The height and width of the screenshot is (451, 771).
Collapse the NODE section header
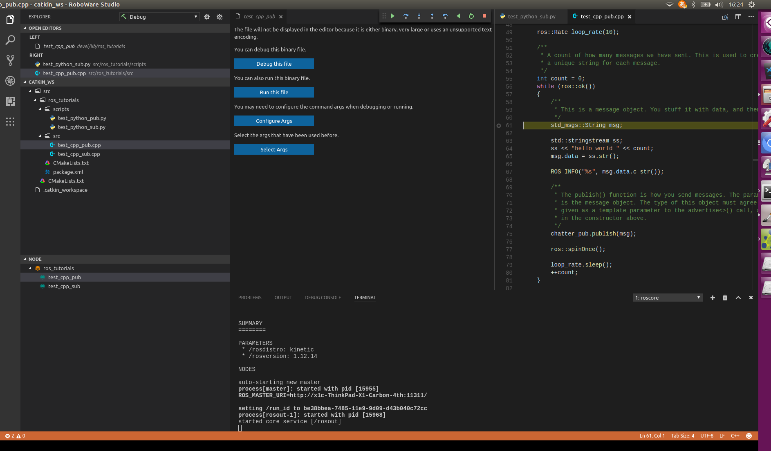coord(35,259)
